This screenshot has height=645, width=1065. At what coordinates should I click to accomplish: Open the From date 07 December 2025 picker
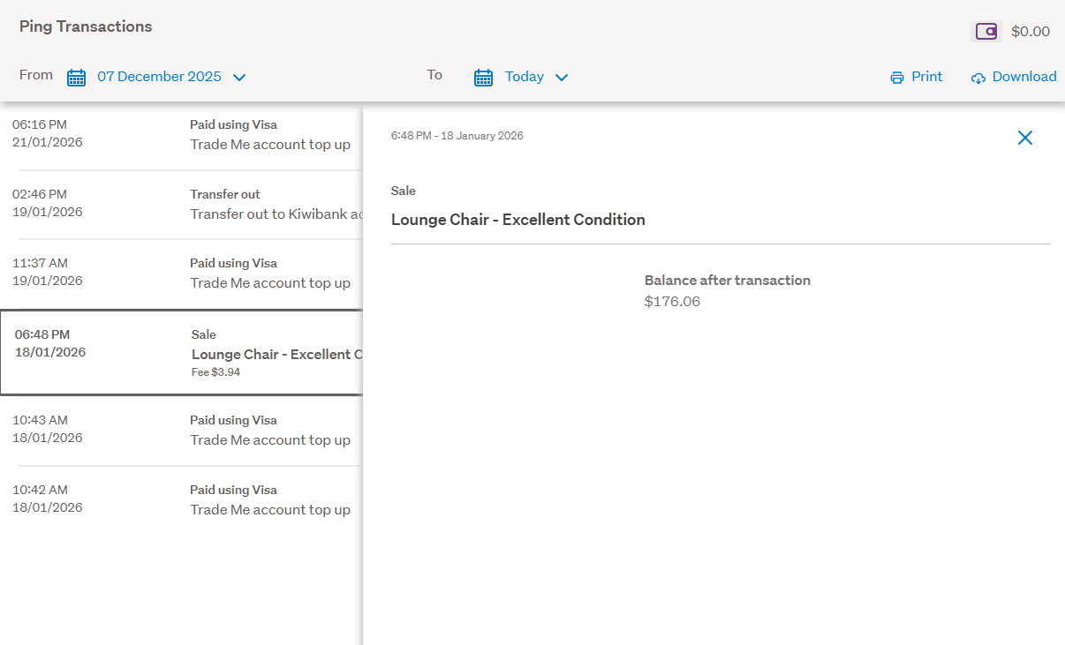coord(159,77)
